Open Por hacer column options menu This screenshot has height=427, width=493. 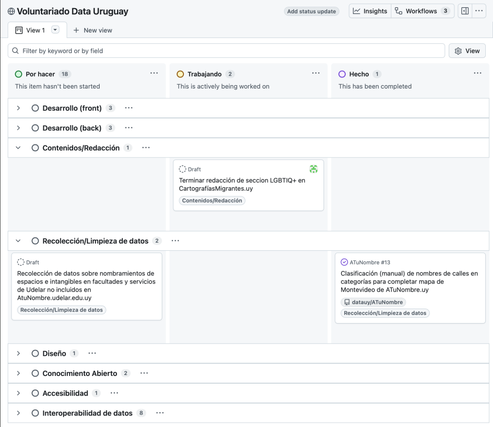click(x=154, y=74)
